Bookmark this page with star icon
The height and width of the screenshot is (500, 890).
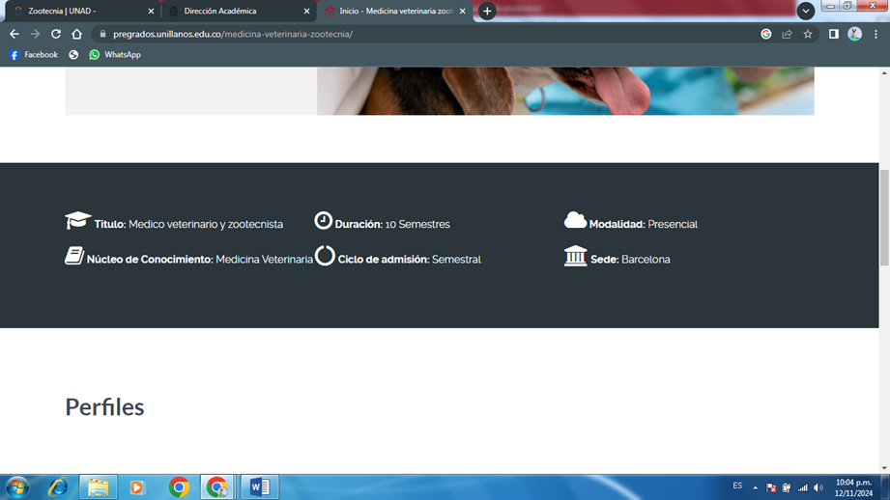[808, 34]
